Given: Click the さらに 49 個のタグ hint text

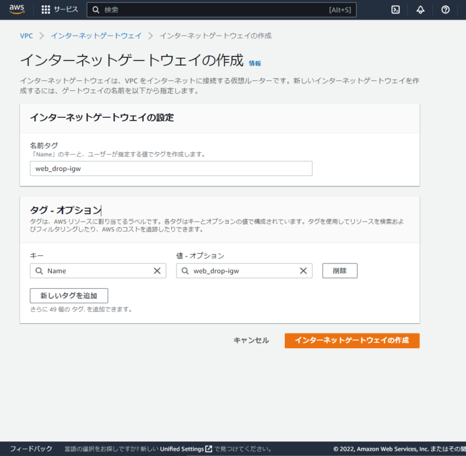Looking at the screenshot, I should (81, 310).
